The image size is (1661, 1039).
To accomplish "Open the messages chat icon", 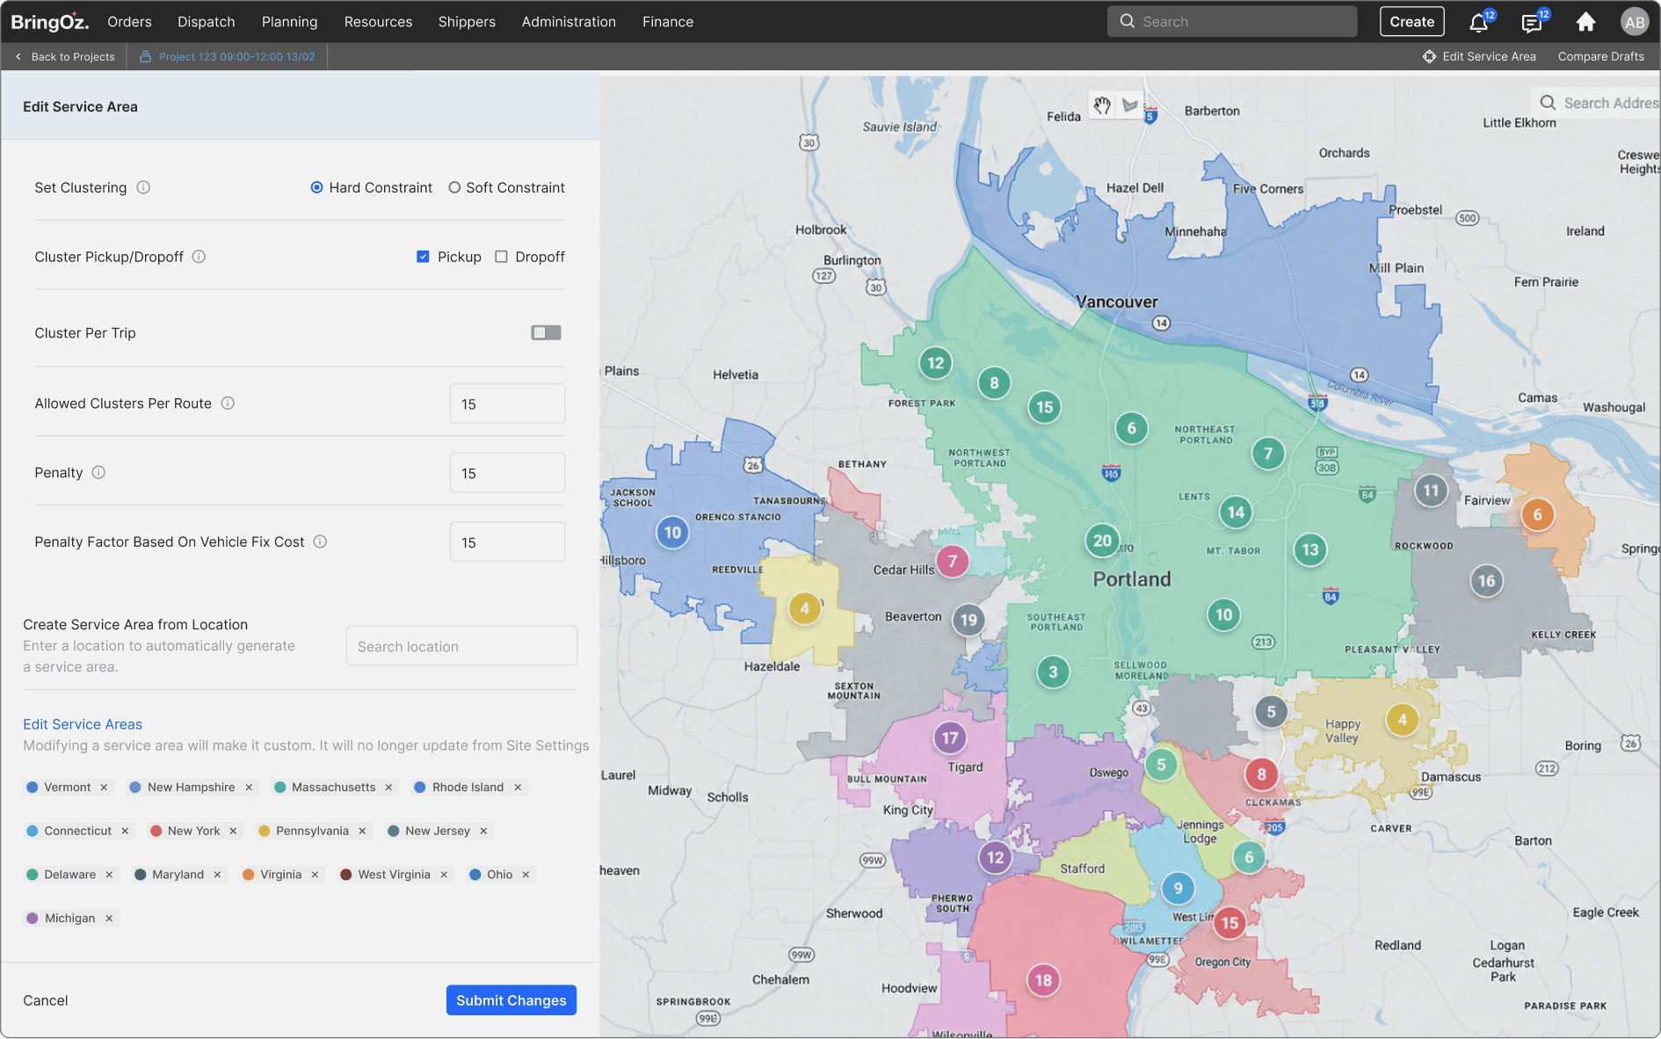I will click(x=1533, y=22).
